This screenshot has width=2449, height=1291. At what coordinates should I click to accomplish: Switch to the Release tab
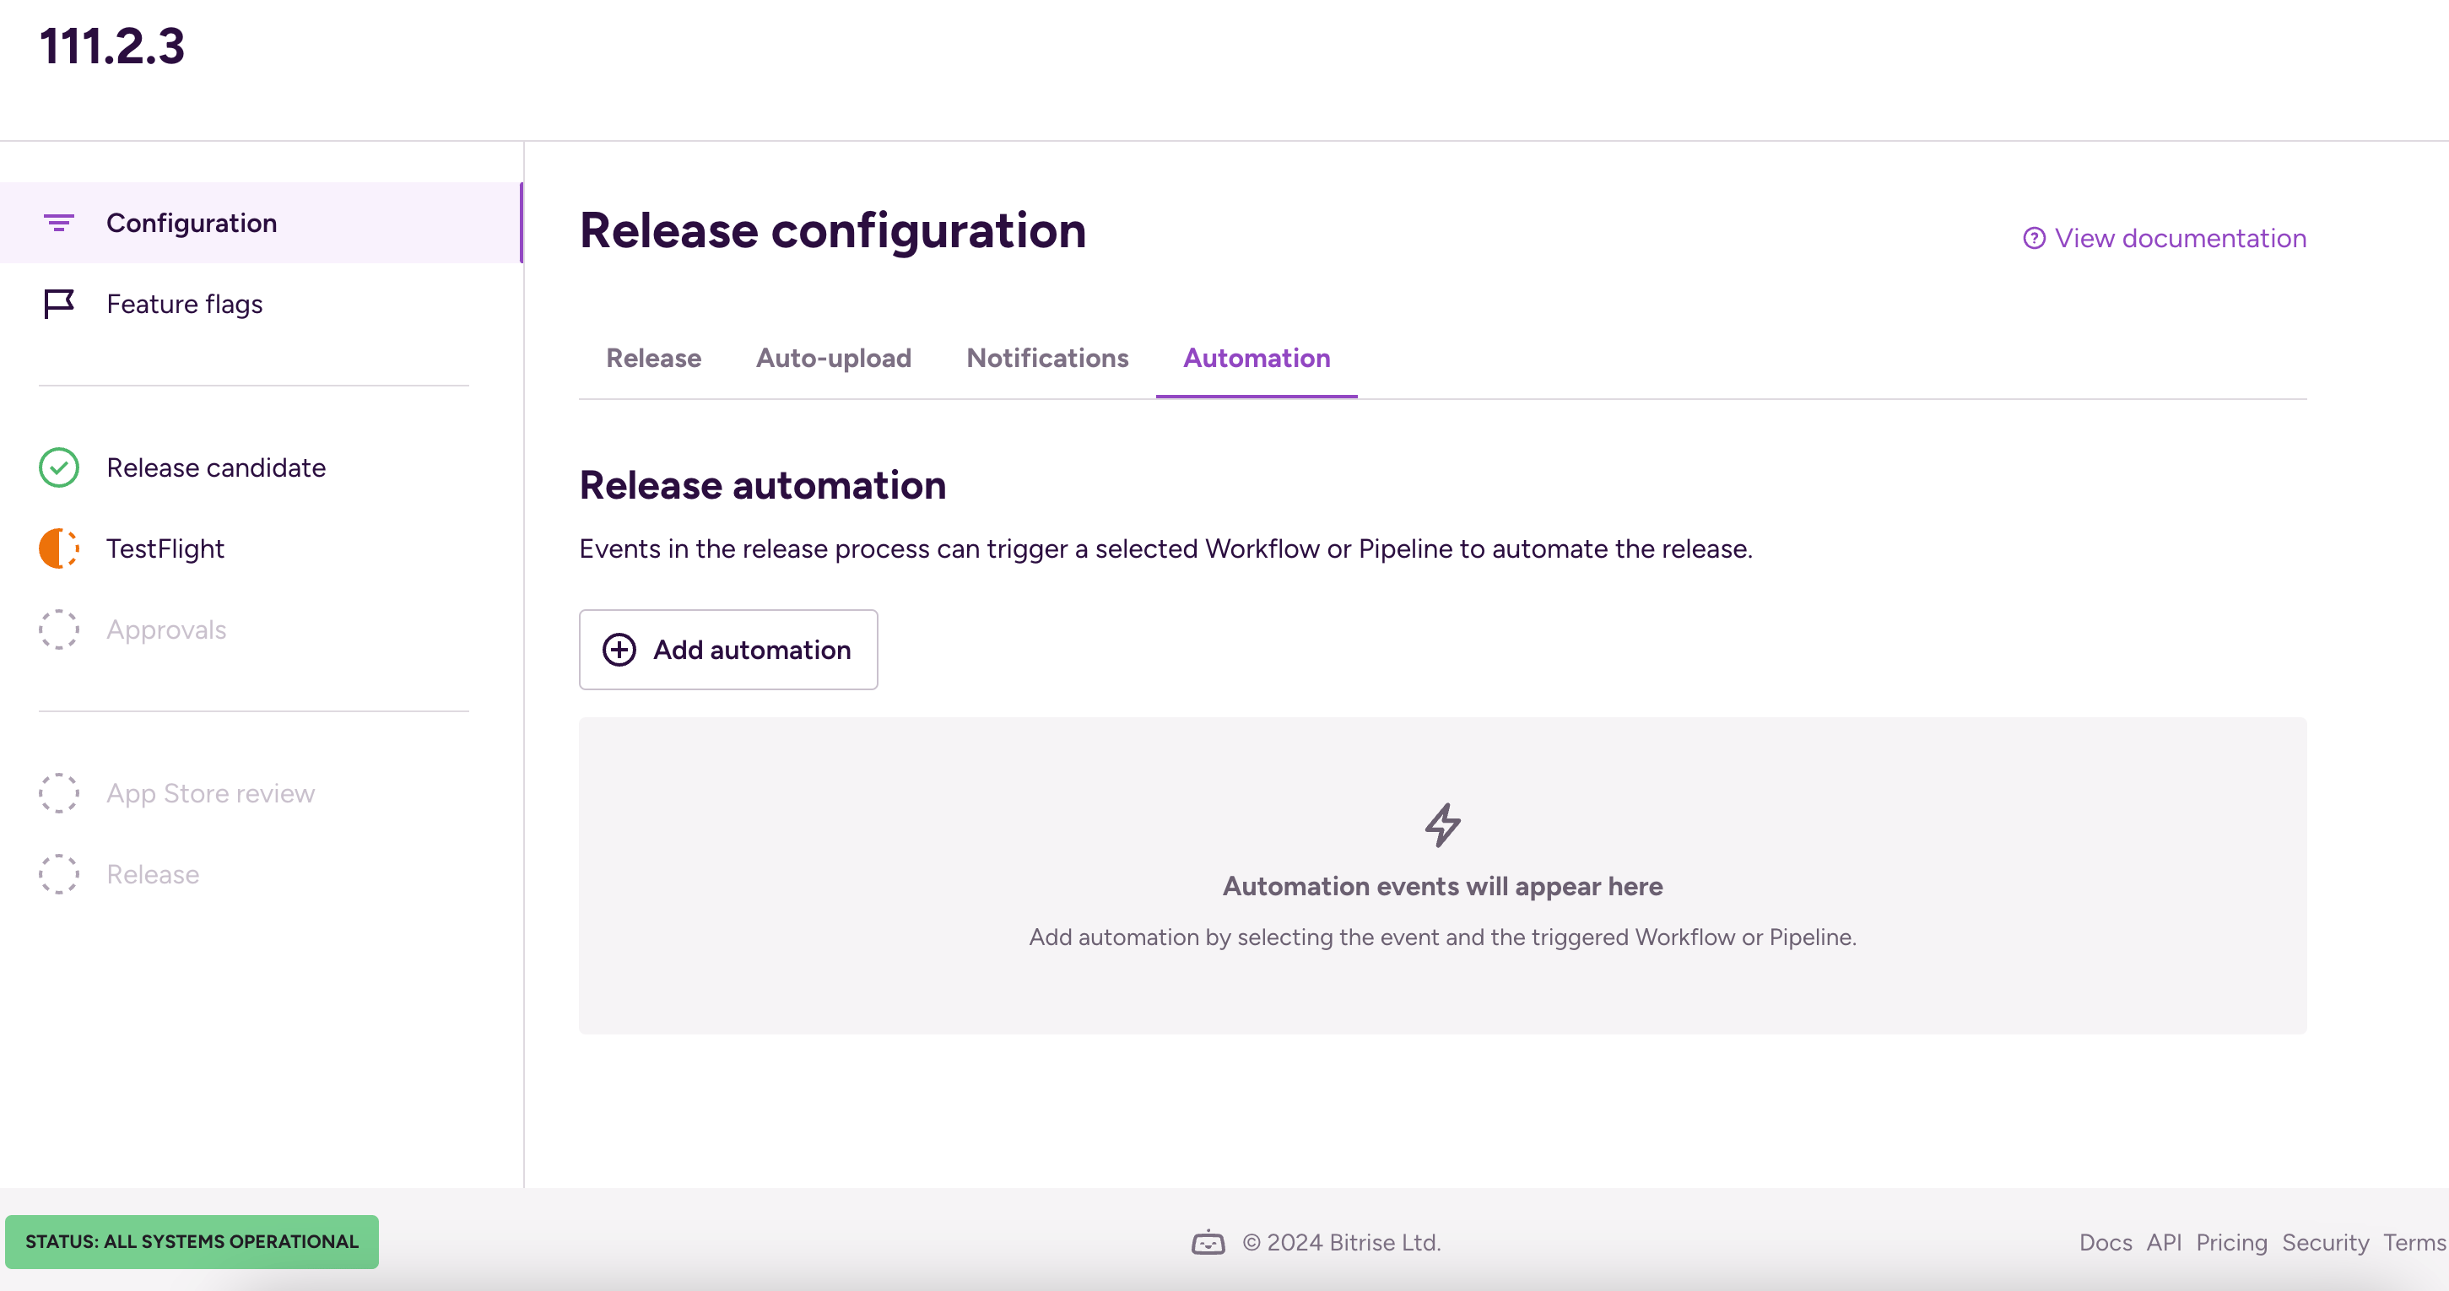pos(653,359)
